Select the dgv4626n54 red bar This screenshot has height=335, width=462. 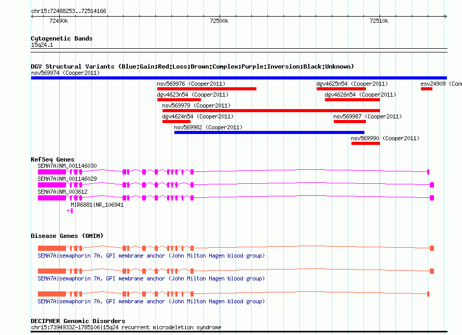[x=352, y=100]
